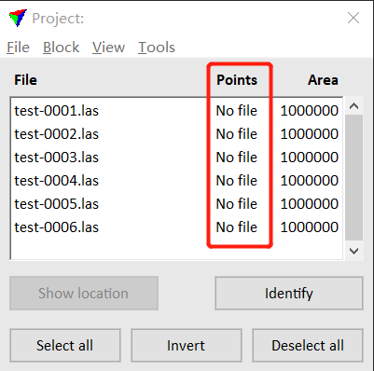
Task: Click the Points column header
Action: 237,80
